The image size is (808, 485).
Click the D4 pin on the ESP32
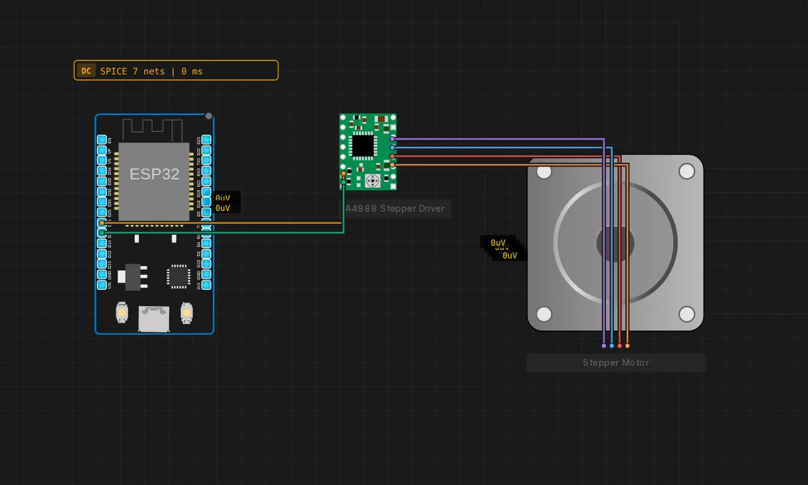pos(206,243)
